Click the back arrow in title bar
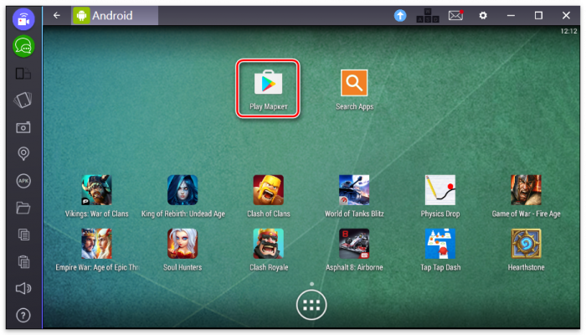 point(56,15)
